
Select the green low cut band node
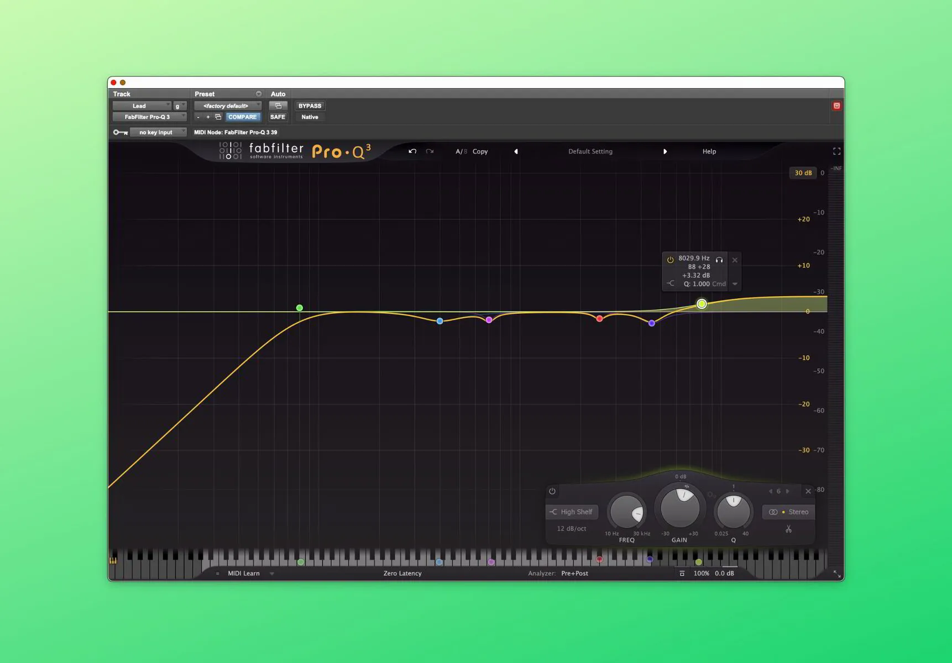tap(300, 308)
